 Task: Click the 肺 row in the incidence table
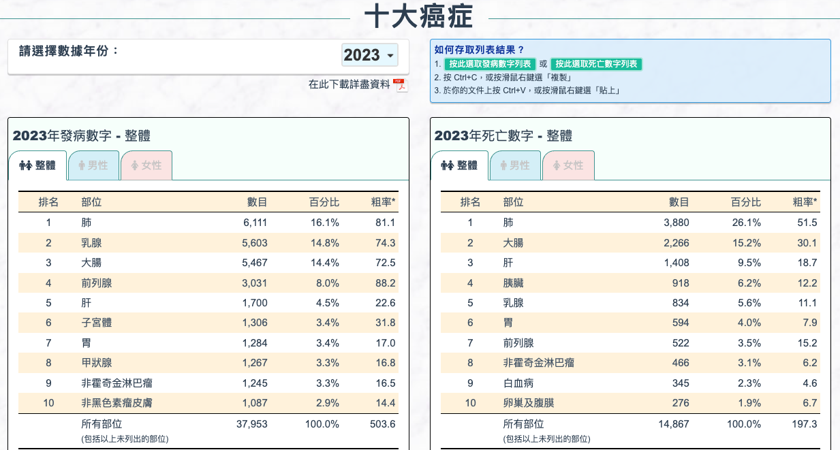tap(204, 222)
